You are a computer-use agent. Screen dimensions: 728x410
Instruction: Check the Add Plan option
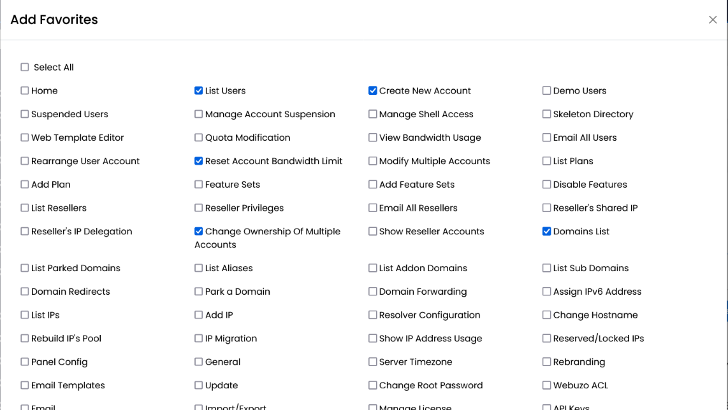pos(24,185)
